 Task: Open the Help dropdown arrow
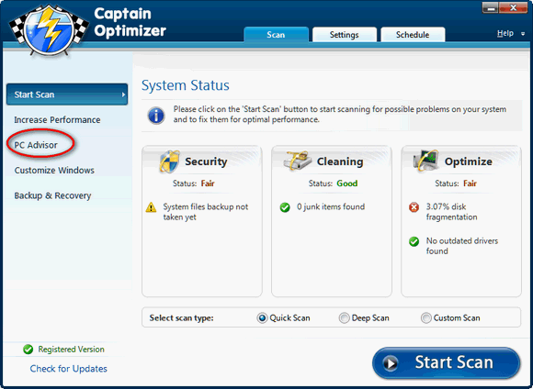coord(523,34)
